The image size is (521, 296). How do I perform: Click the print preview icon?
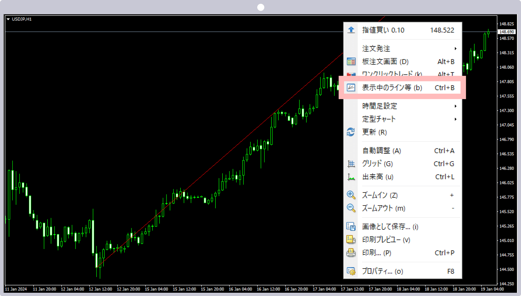351,240
